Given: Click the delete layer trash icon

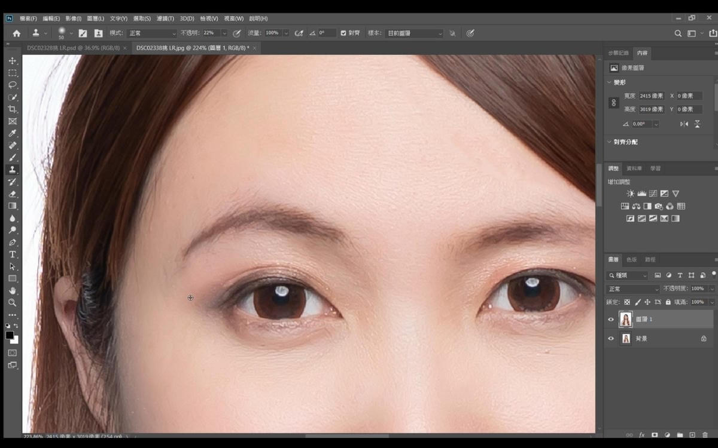Looking at the screenshot, I should point(705,435).
